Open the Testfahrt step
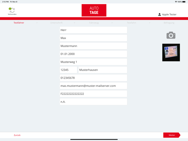Image resolution: width=188 pixels, height=141 pixels. click(x=131, y=23)
